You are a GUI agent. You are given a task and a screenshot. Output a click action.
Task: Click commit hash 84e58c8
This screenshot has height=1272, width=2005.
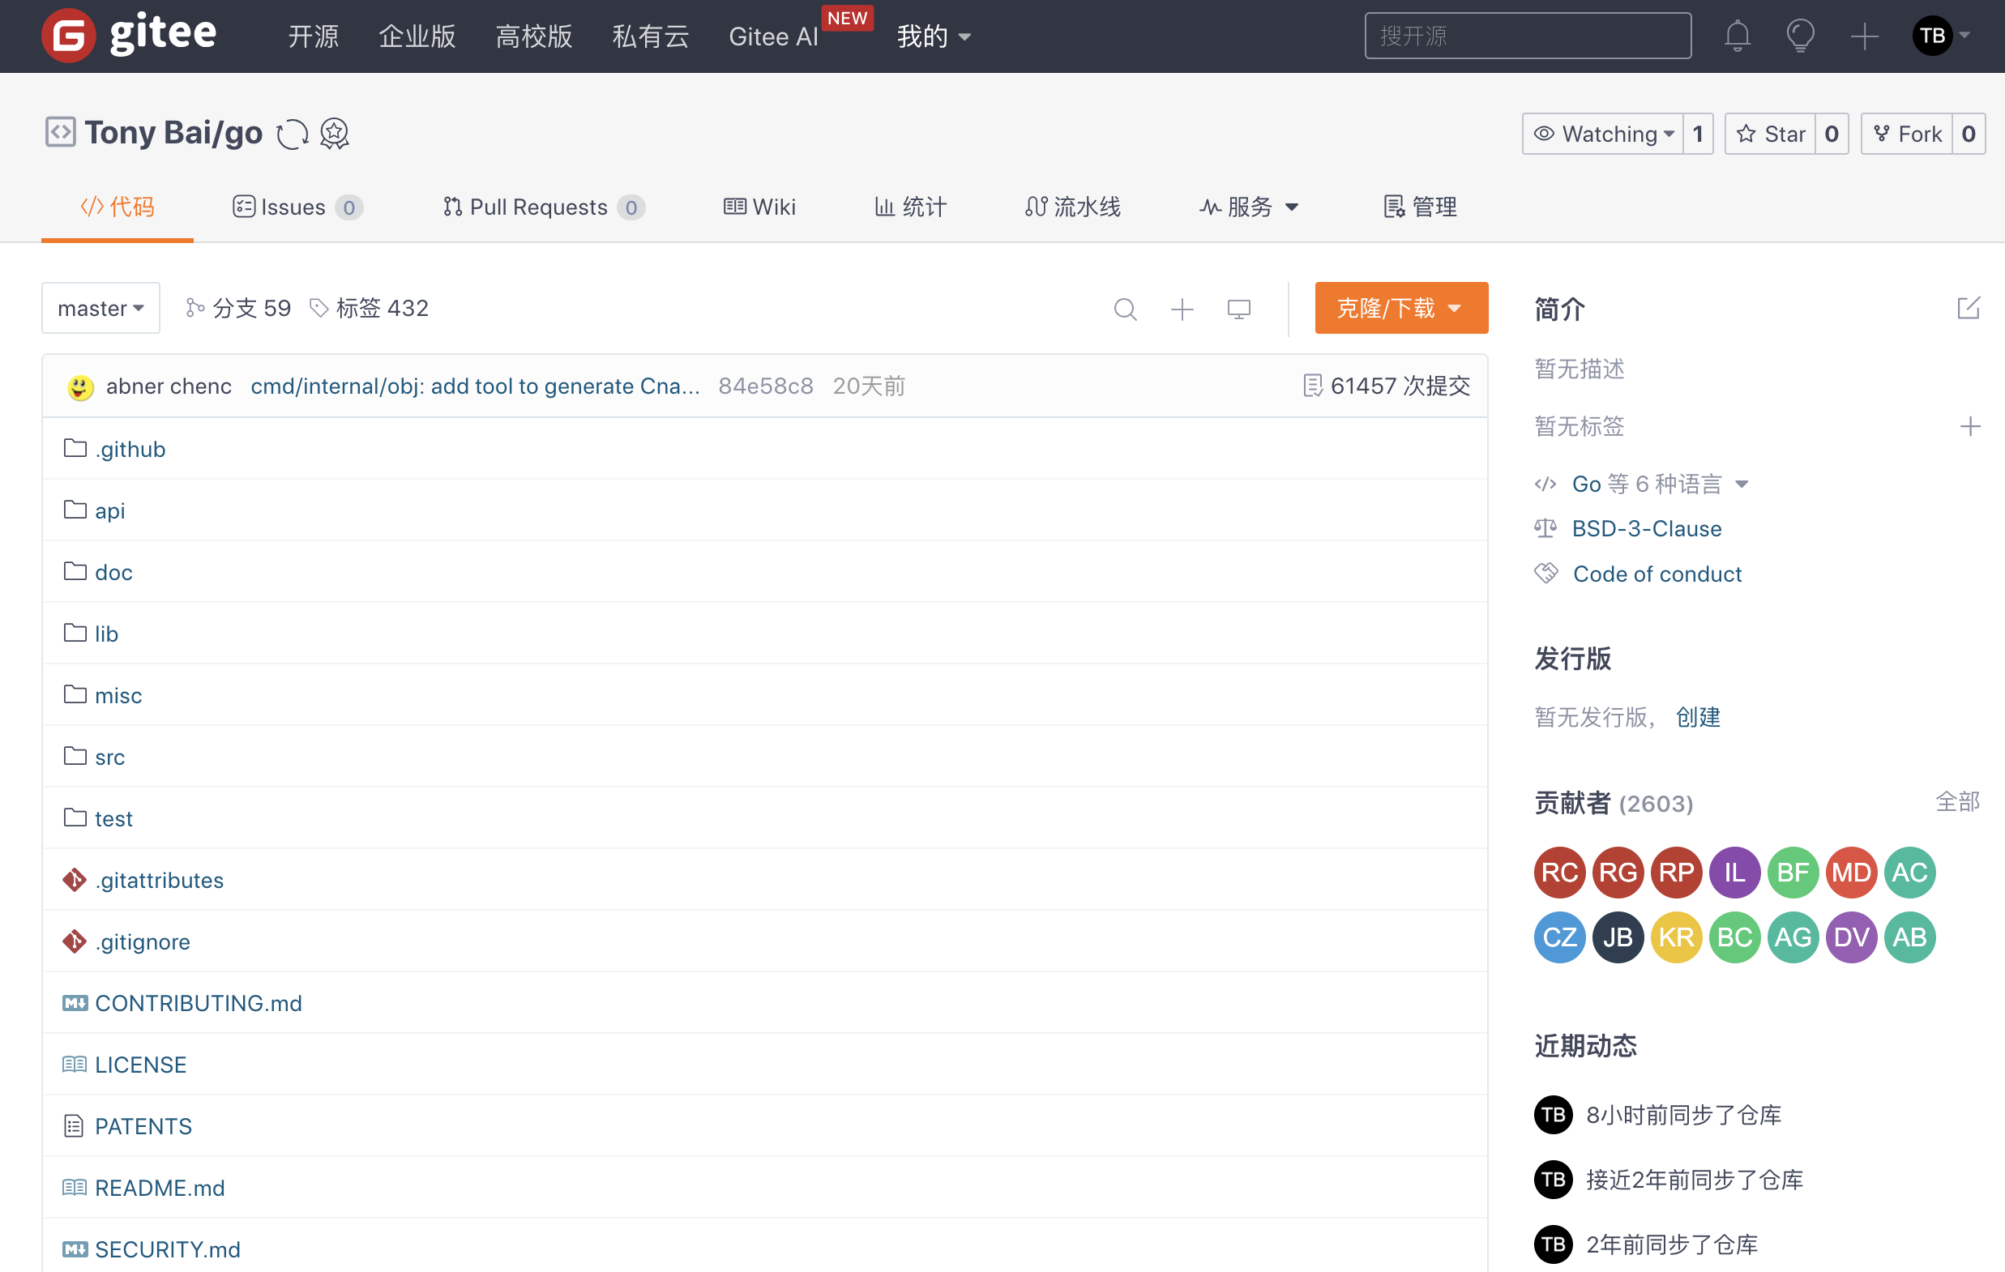[765, 386]
